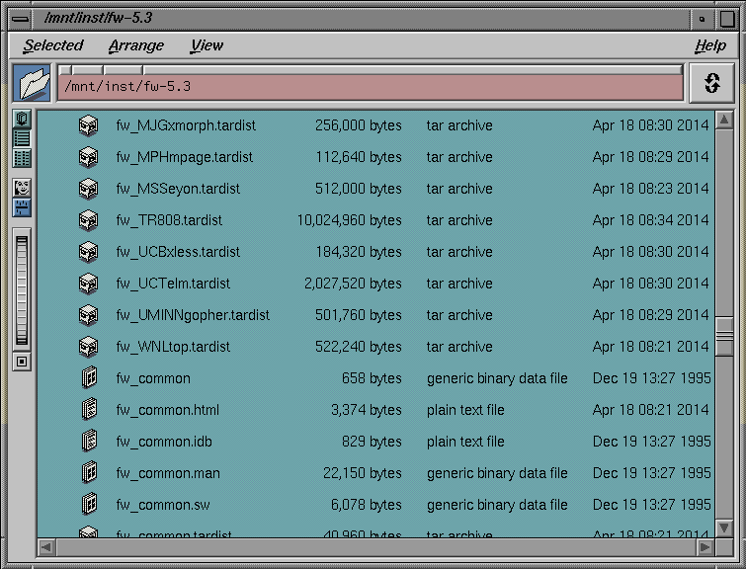Click the scroll left arrow
The height and width of the screenshot is (569, 746).
pos(46,547)
